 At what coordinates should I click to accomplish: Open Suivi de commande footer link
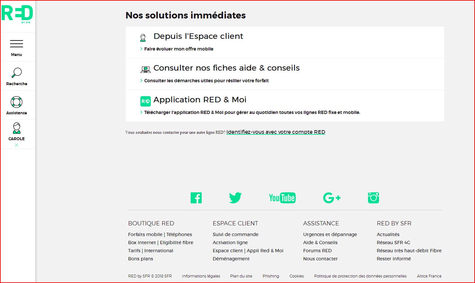click(235, 234)
